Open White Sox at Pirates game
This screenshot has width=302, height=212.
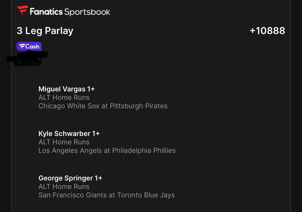pyautogui.click(x=103, y=106)
